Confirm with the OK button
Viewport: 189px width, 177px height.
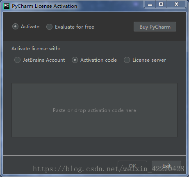click(x=132, y=166)
